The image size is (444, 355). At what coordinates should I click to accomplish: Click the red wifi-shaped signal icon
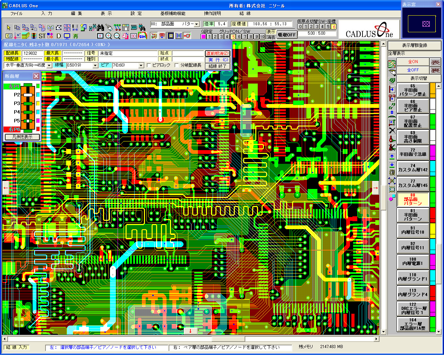coord(162,36)
